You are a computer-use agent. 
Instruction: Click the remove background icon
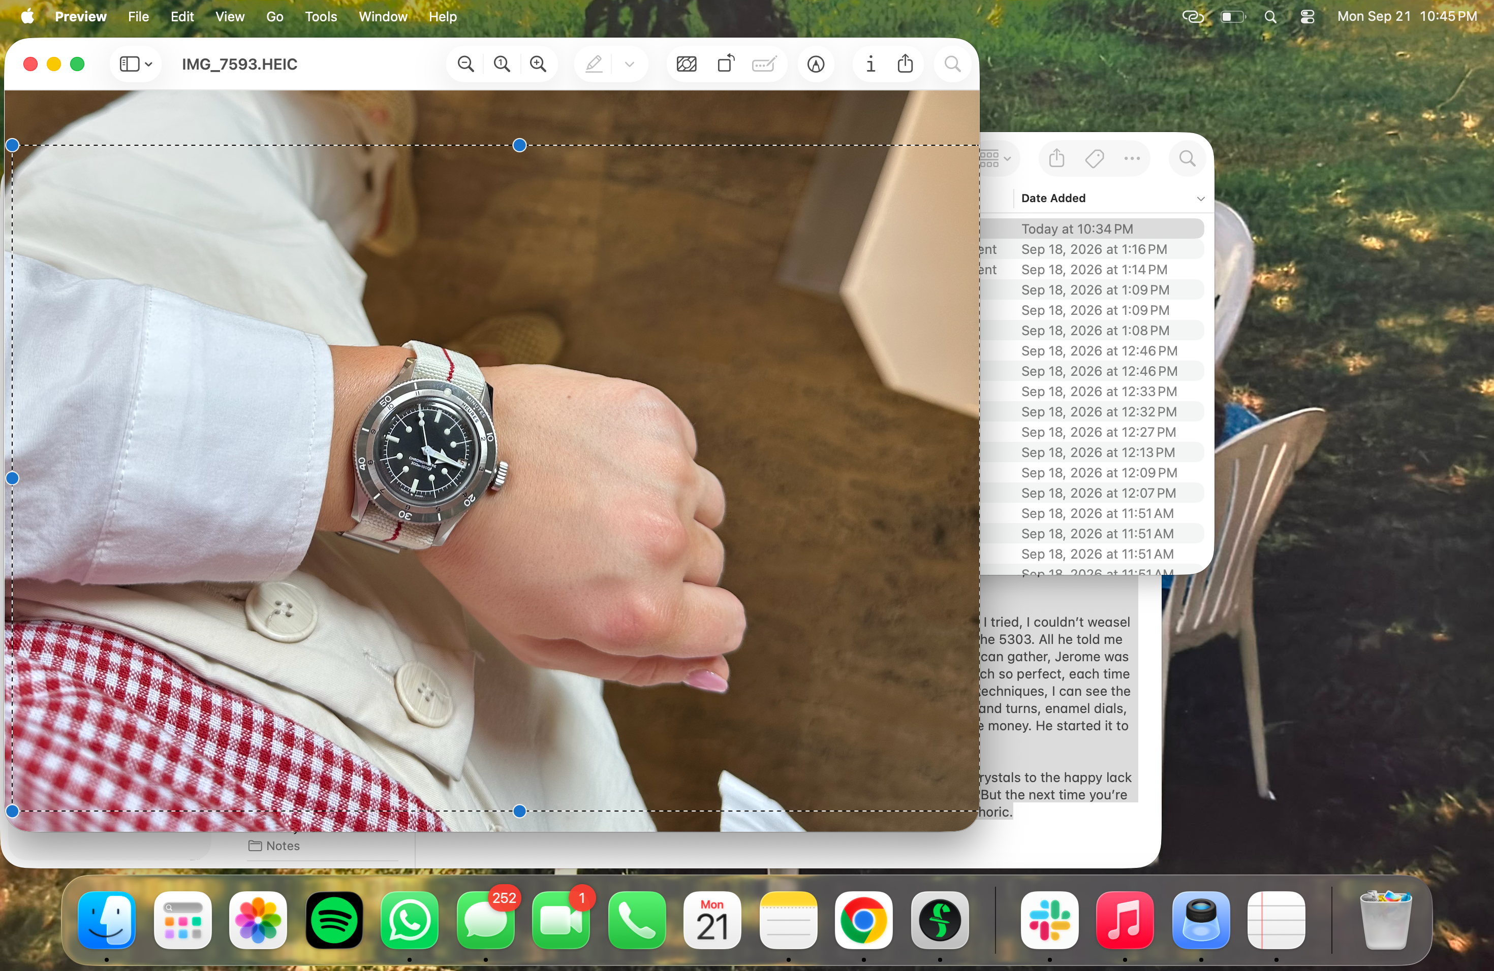pyautogui.click(x=686, y=64)
